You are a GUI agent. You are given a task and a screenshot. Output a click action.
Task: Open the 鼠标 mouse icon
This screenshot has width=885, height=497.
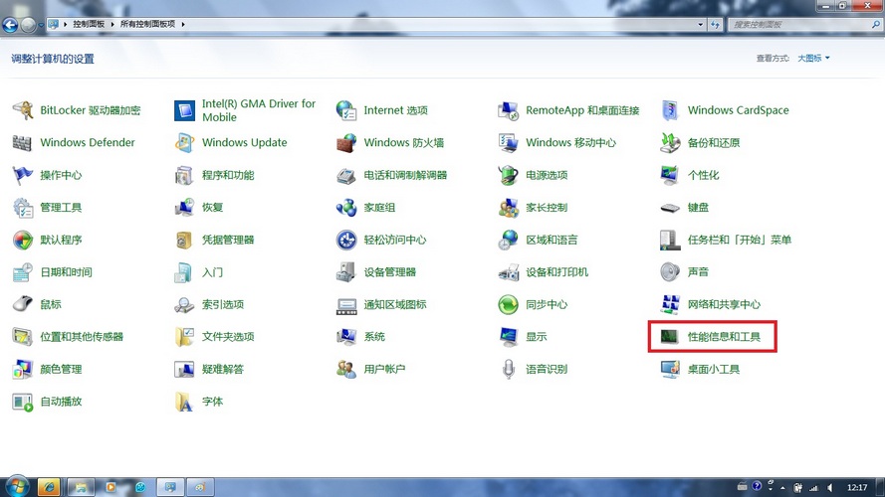pyautogui.click(x=23, y=304)
